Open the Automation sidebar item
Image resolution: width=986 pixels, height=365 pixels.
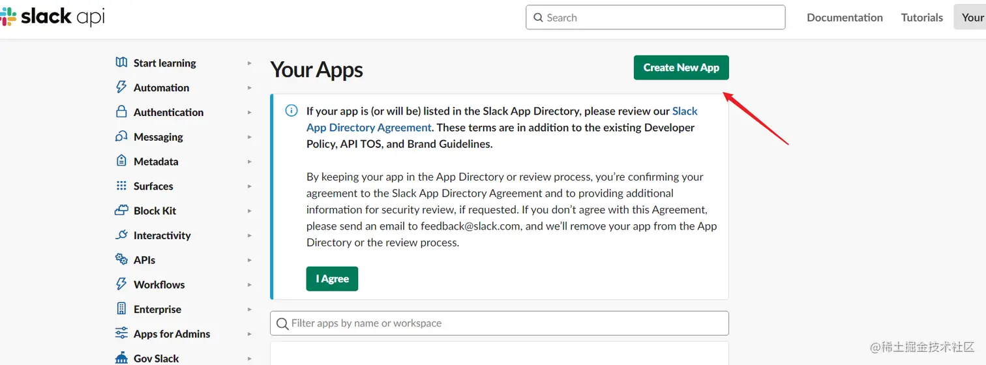pos(161,87)
